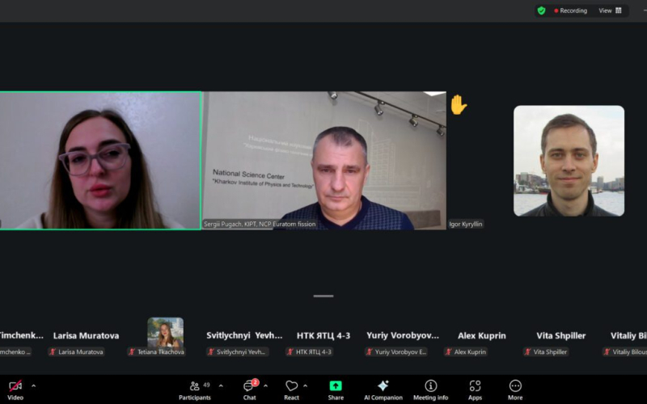The width and height of the screenshot is (647, 404).
Task: Show Meeting info
Action: tap(431, 389)
